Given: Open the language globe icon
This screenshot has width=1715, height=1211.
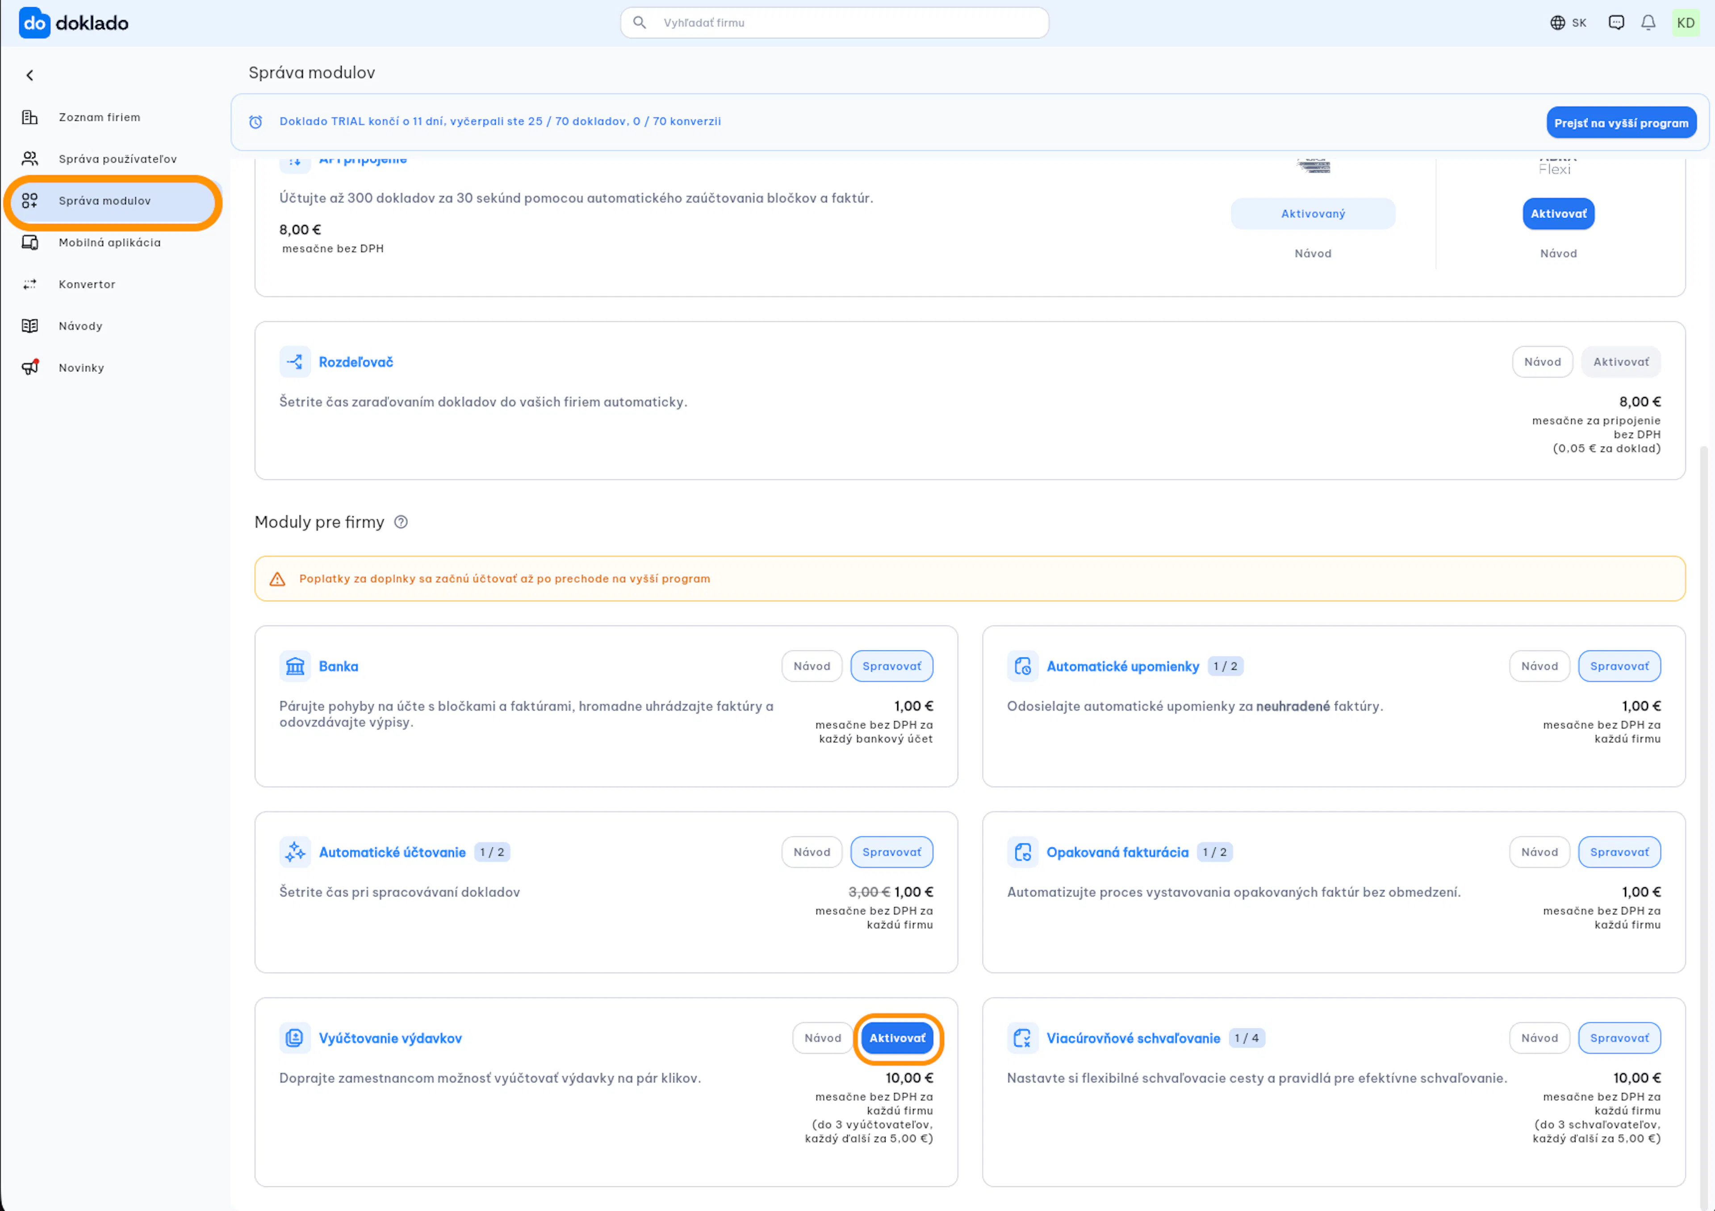Looking at the screenshot, I should pyautogui.click(x=1557, y=22).
